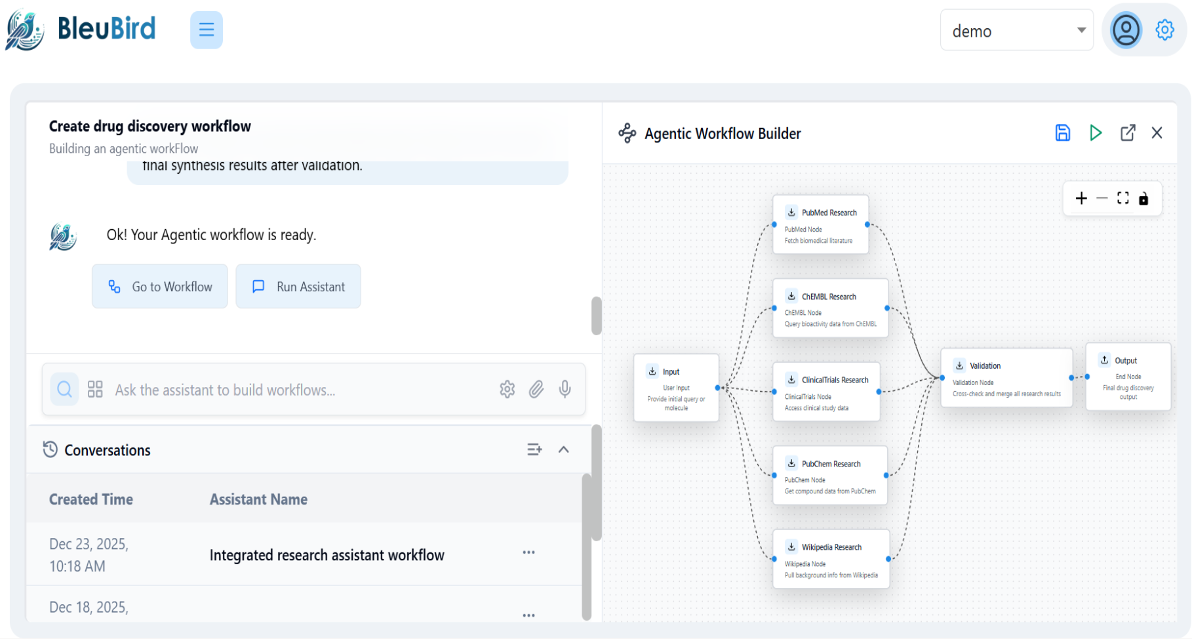Collapse the Conversations panel
1192x639 pixels.
[564, 449]
